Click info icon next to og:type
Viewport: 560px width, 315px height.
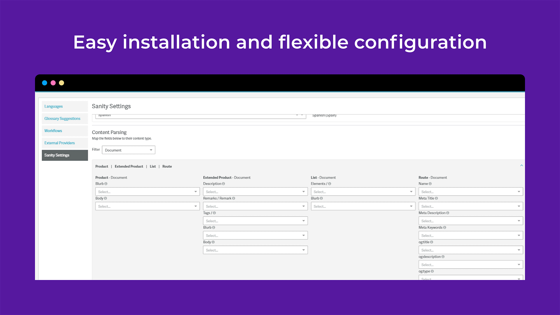432,271
